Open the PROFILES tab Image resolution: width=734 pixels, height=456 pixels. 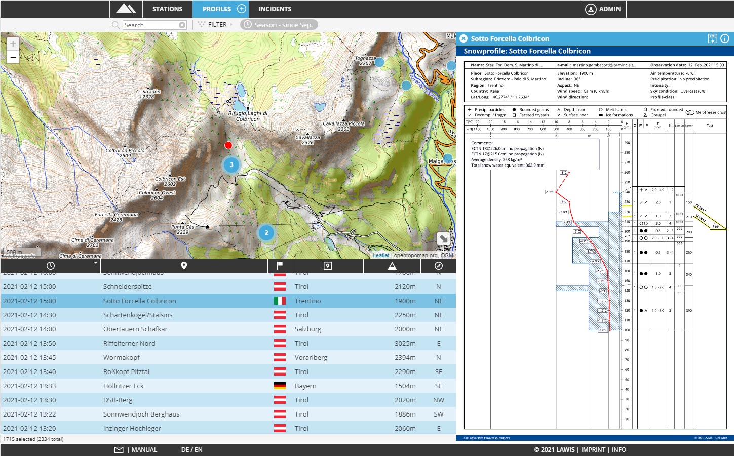pyautogui.click(x=216, y=9)
